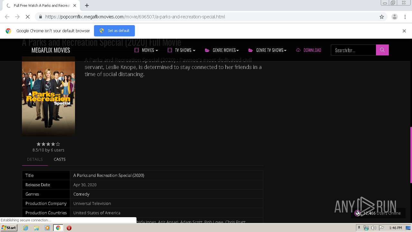Click the volume speaker tray icon
The height and width of the screenshot is (232, 412).
[373, 228]
